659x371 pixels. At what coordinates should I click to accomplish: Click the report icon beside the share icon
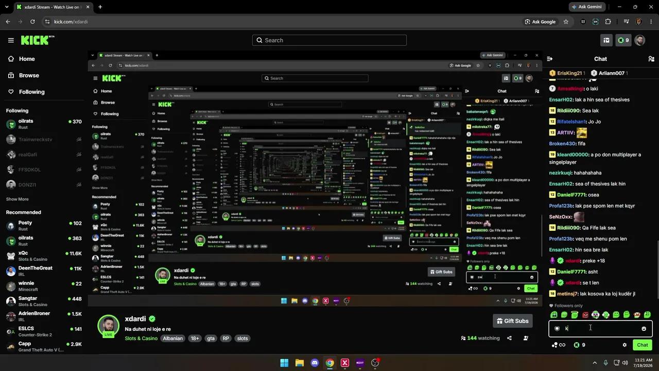click(x=526, y=338)
